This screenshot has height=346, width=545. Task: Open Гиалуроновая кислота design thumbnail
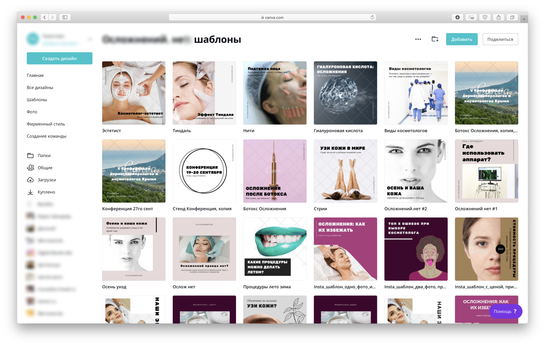[345, 93]
